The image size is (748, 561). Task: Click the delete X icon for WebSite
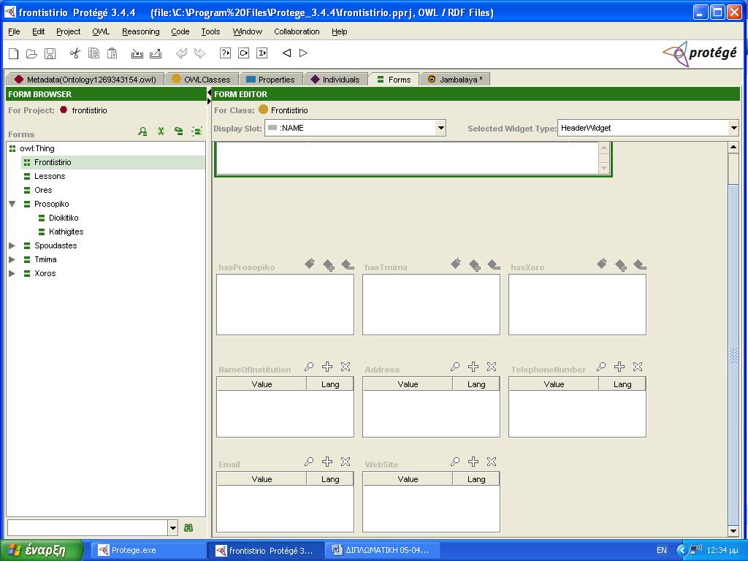(x=492, y=462)
